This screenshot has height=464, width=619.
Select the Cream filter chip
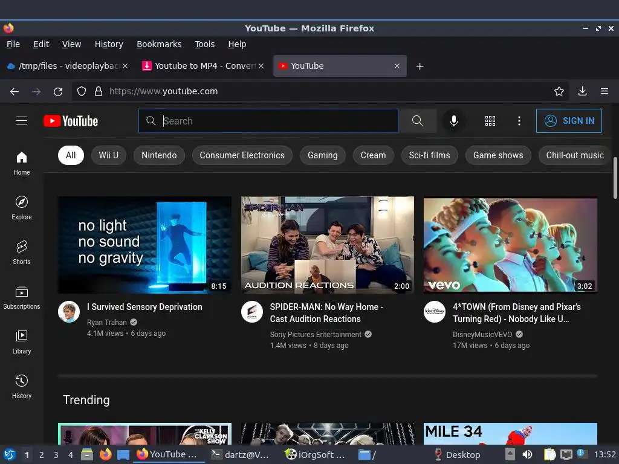click(373, 155)
